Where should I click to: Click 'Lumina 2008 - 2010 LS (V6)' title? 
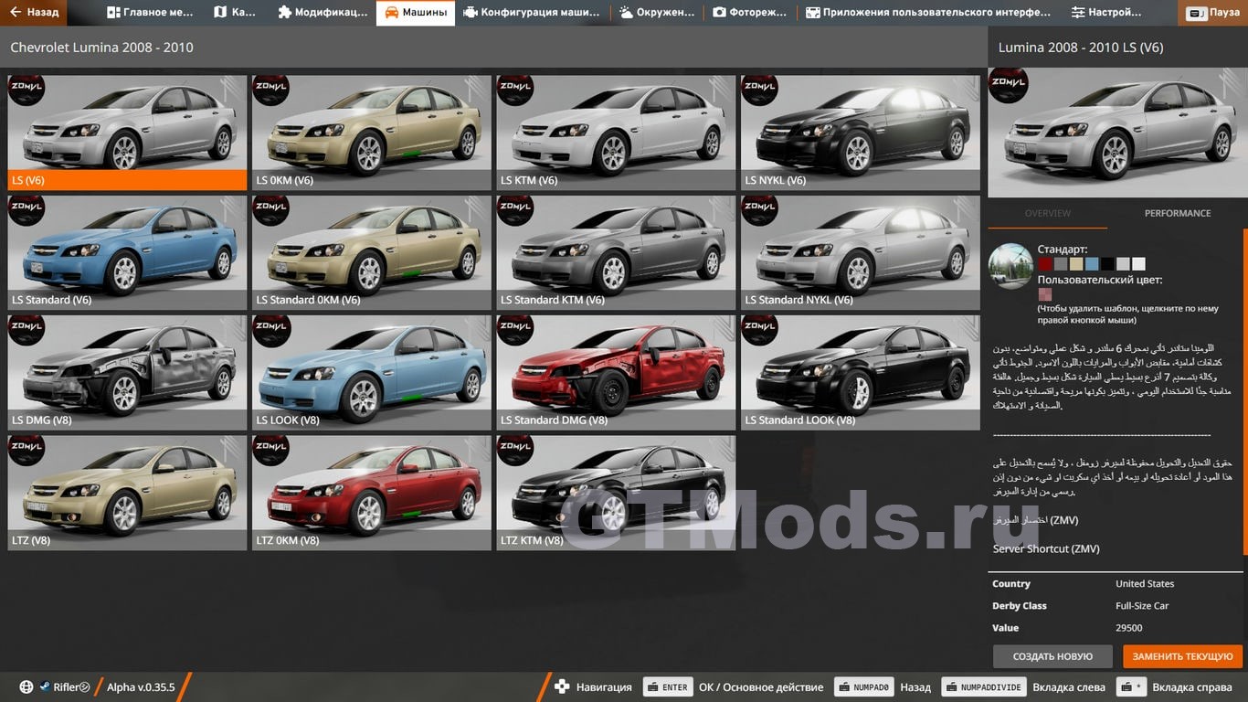[x=1081, y=48]
